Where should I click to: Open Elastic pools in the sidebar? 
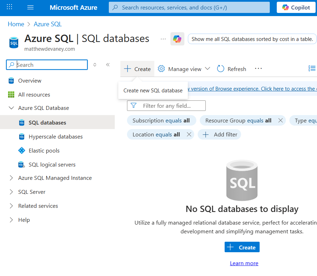[x=44, y=151]
